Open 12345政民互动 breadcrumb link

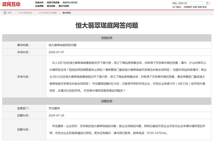(25, 13)
